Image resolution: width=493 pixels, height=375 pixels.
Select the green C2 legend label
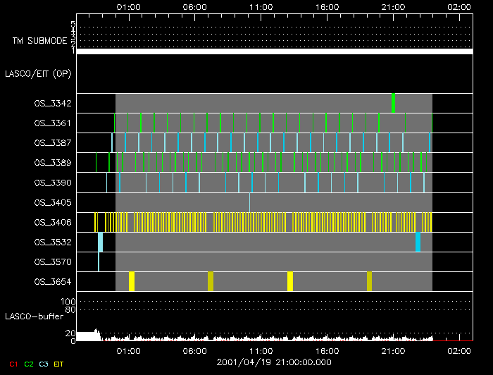tap(29, 364)
